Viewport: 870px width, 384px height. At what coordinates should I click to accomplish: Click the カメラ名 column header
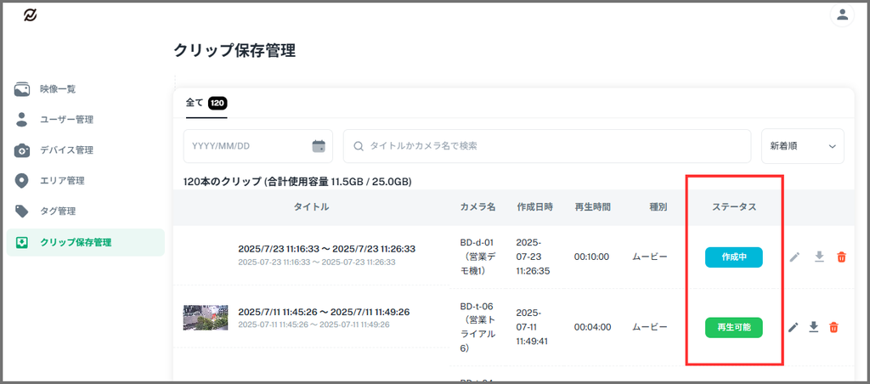(x=477, y=207)
